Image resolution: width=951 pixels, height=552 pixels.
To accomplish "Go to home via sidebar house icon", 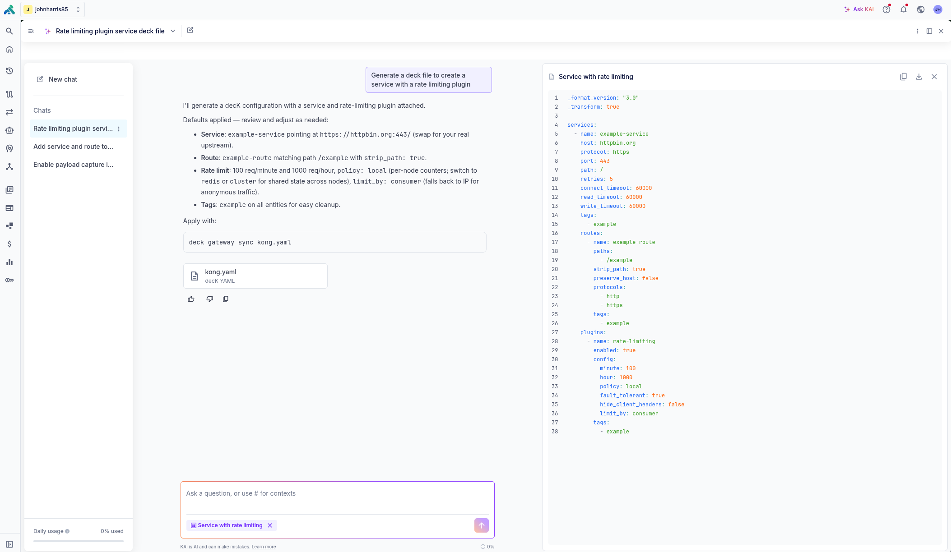I will [9, 49].
